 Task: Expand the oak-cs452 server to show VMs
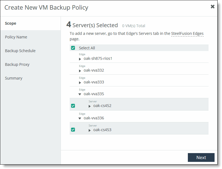[90, 106]
